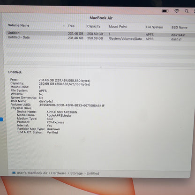The height and width of the screenshot is (195, 195).
Task: Click Storage in the path bar
Action: pyautogui.click(x=76, y=173)
